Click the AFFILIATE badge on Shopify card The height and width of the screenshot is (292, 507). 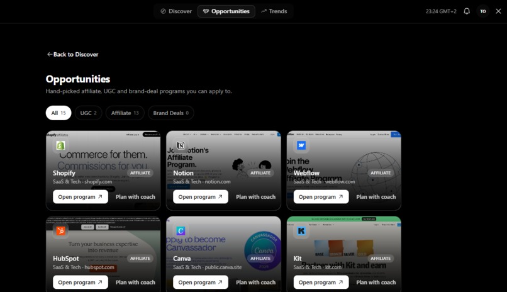point(140,173)
